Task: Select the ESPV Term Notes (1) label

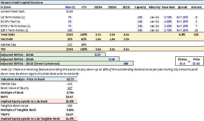Action: point(14,30)
